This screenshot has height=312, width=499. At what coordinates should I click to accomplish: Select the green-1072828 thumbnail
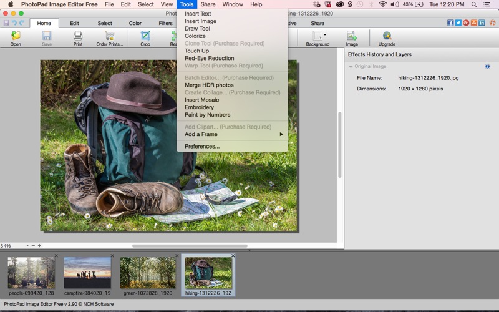[148, 273]
